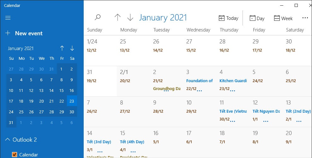The height and width of the screenshot is (158, 312).
Task: Click January 2021 label in mini calendar
Action: click(x=21, y=48)
